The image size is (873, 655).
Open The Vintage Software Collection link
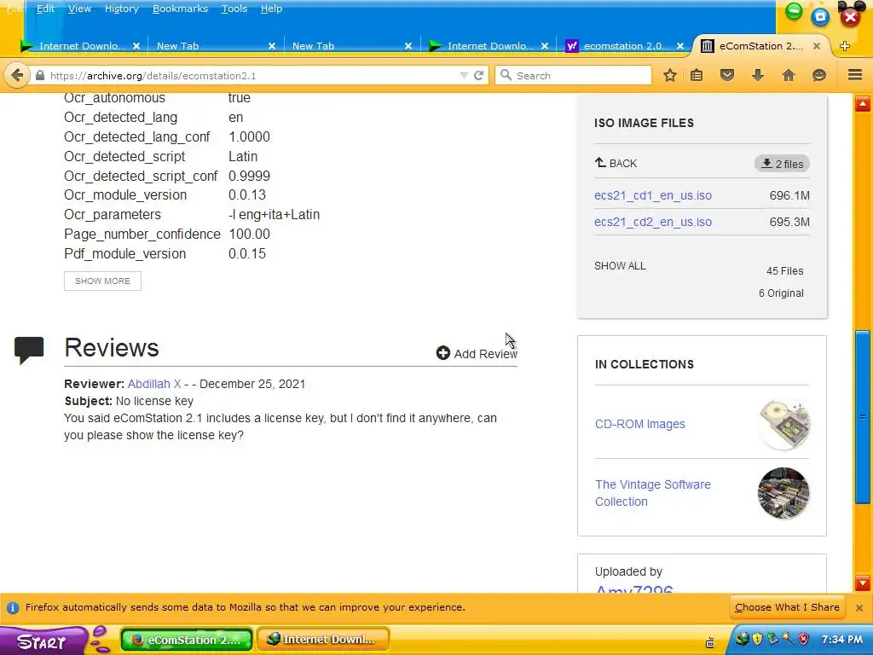(652, 493)
